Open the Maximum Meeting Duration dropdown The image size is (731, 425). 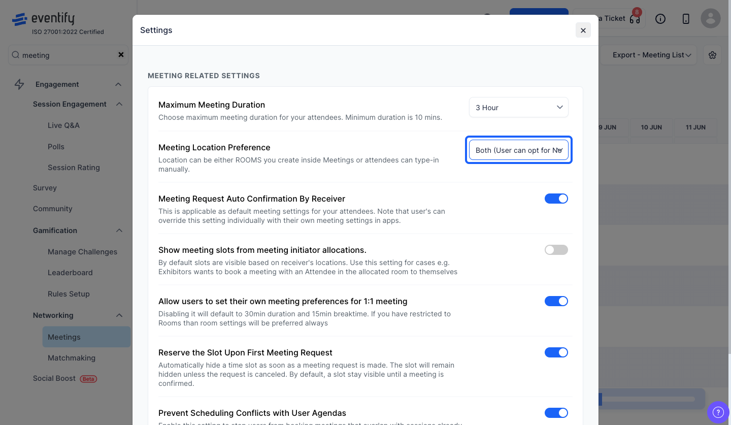(519, 107)
